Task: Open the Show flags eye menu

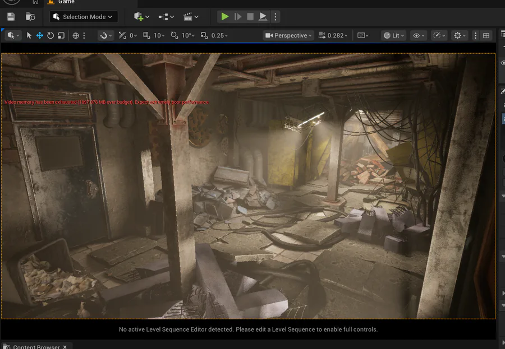Action: pos(419,35)
